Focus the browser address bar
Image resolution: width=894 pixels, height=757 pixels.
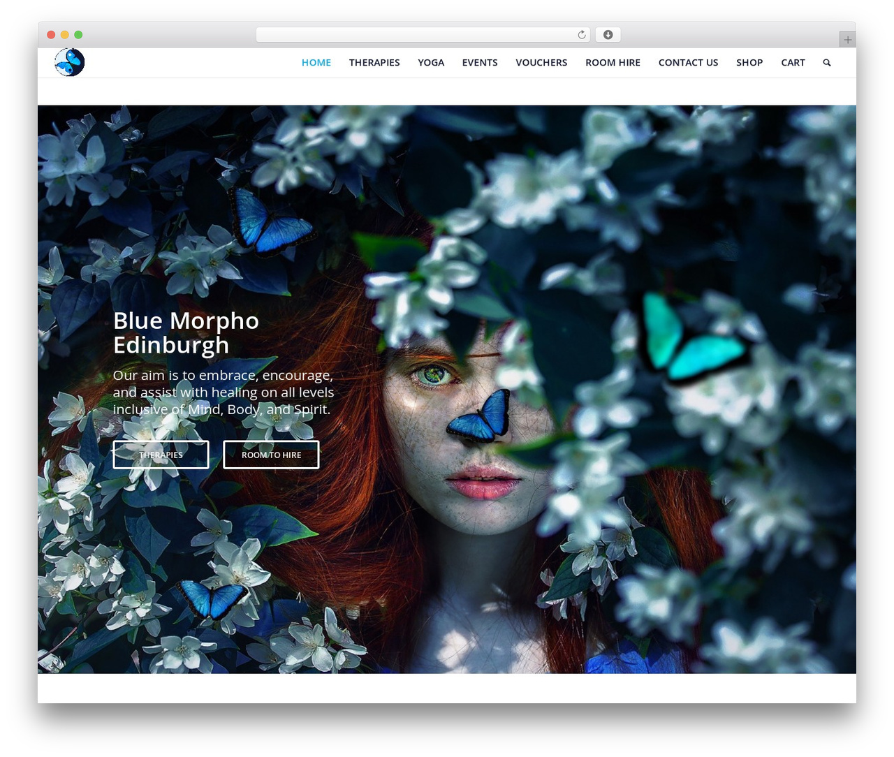(423, 35)
